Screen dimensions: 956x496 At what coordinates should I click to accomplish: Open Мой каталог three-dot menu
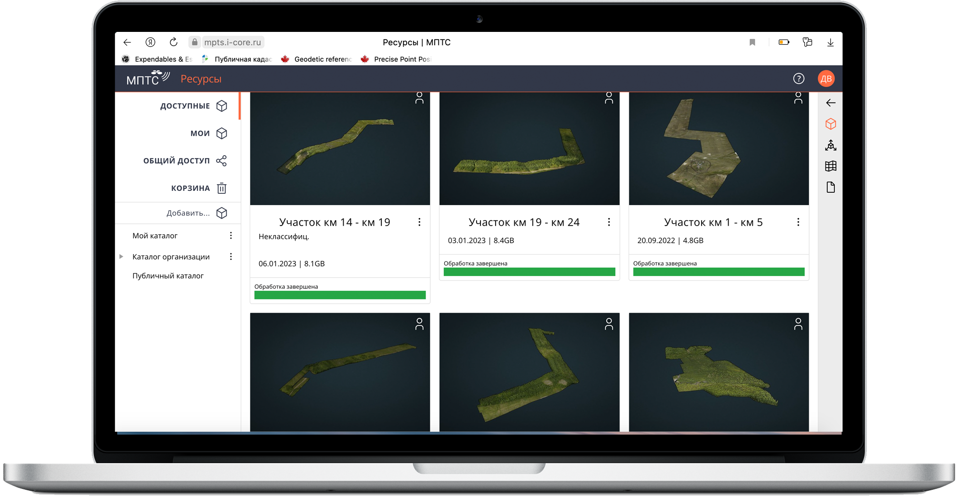click(231, 236)
